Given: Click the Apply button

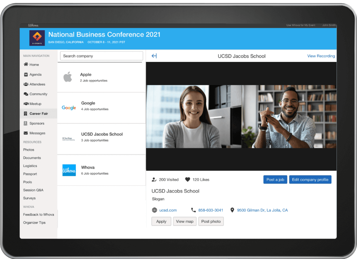Looking at the screenshot, I should [161, 221].
